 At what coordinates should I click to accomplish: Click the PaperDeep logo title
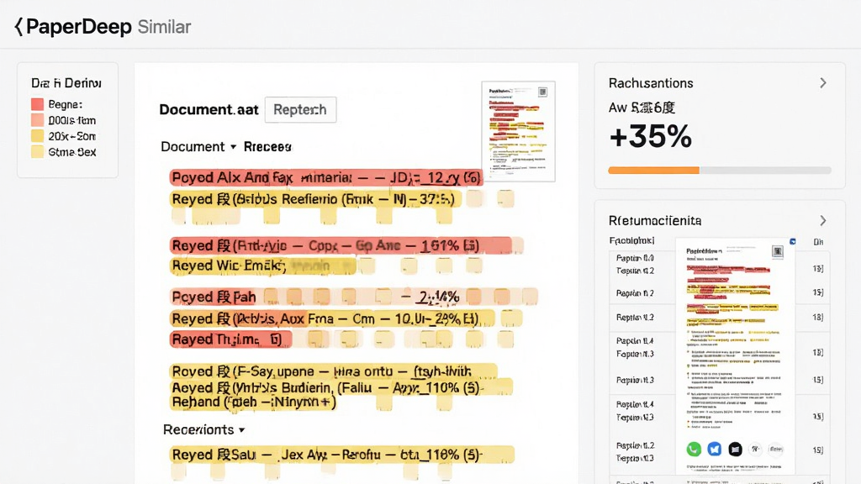click(78, 26)
